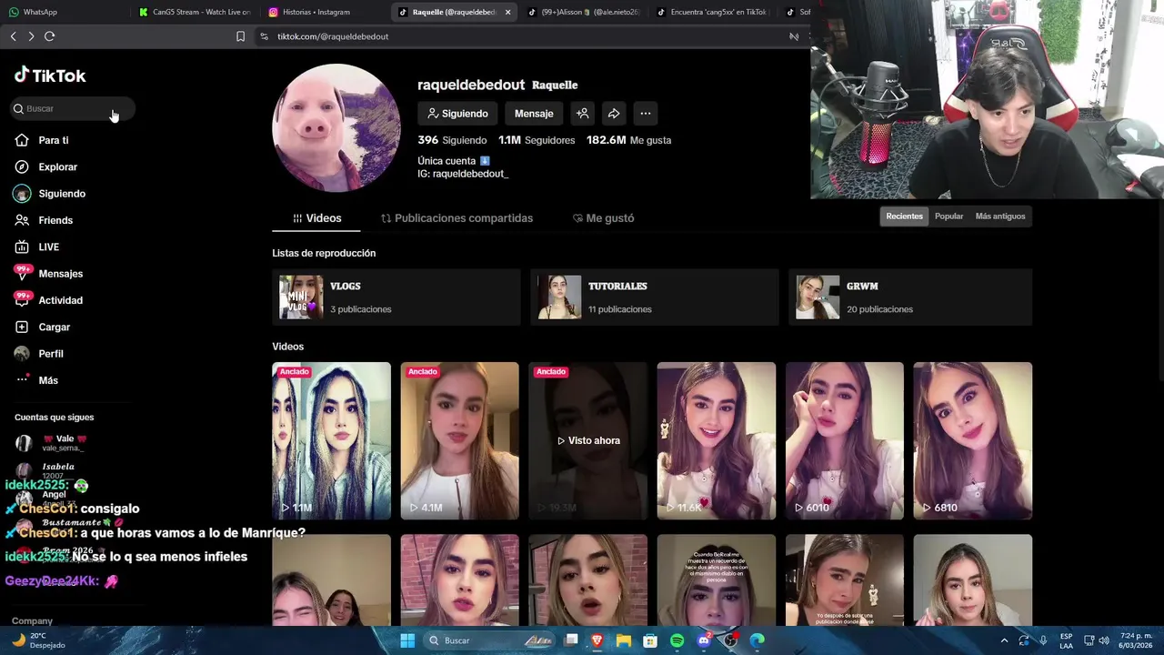Close the Raquelle TikTok tab
Image resolution: width=1164 pixels, height=655 pixels.
[507, 12]
